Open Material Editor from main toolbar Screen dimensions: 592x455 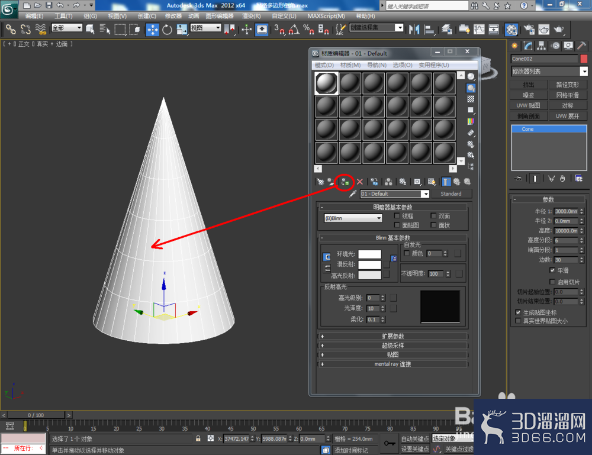point(511,30)
